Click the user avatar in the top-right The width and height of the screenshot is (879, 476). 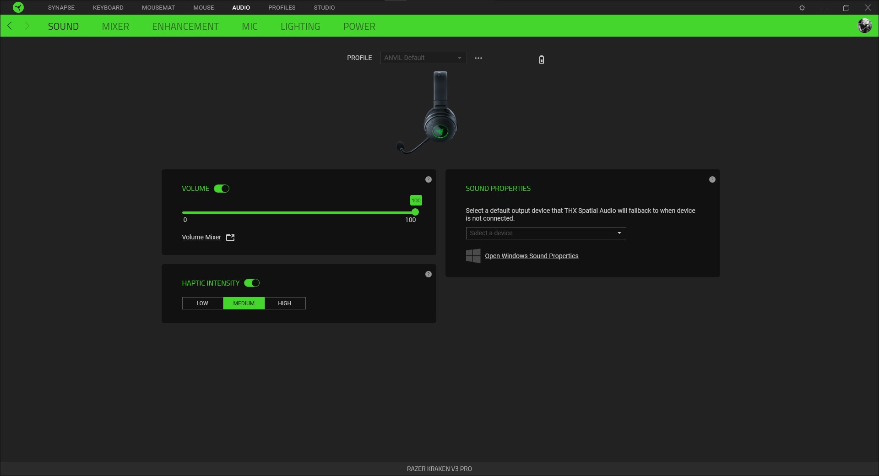[865, 26]
